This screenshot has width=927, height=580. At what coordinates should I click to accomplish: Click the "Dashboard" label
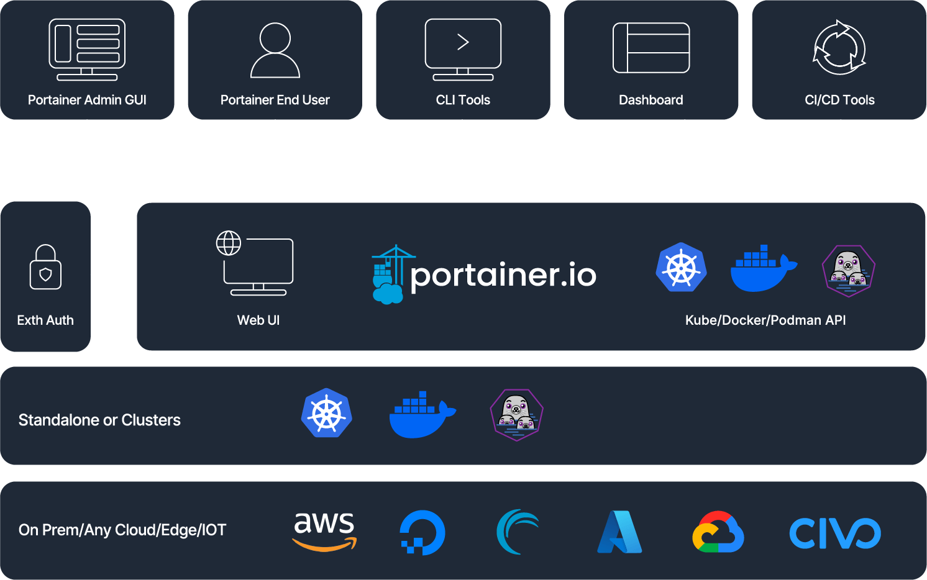pos(651,100)
